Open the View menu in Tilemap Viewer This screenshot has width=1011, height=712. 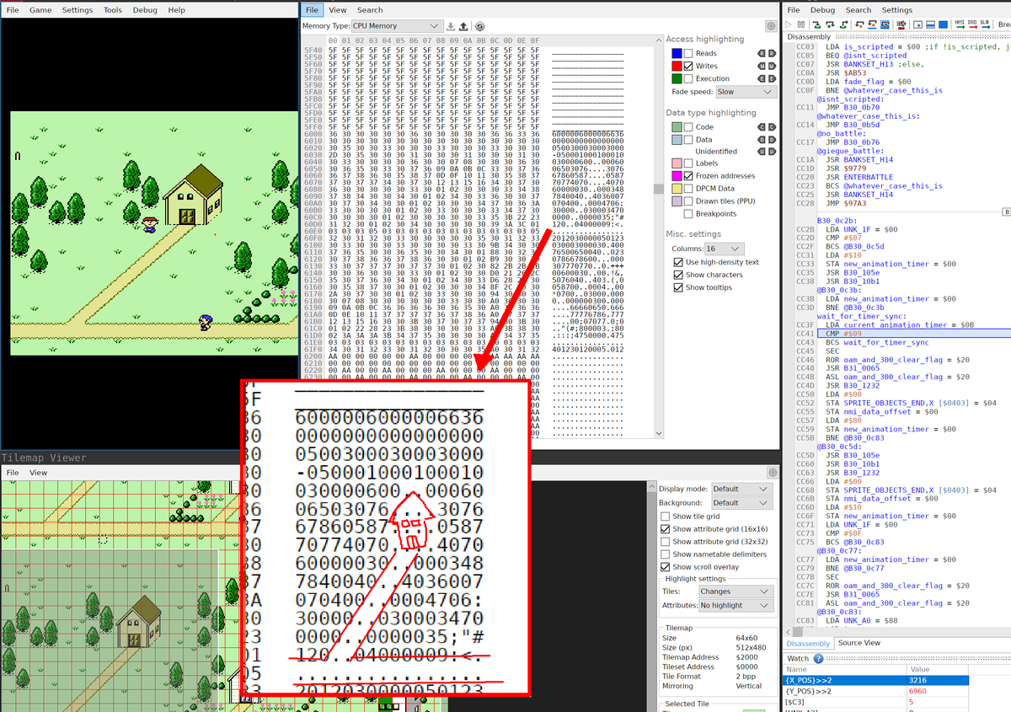pos(39,473)
